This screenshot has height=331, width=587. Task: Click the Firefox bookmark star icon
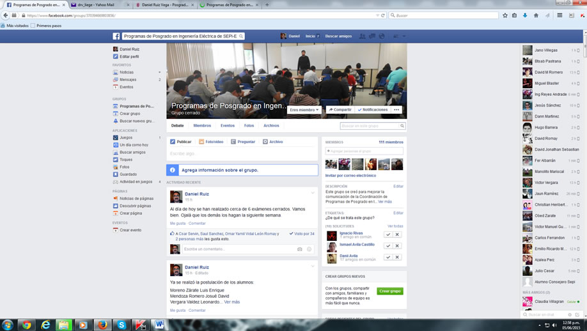pos(505,15)
